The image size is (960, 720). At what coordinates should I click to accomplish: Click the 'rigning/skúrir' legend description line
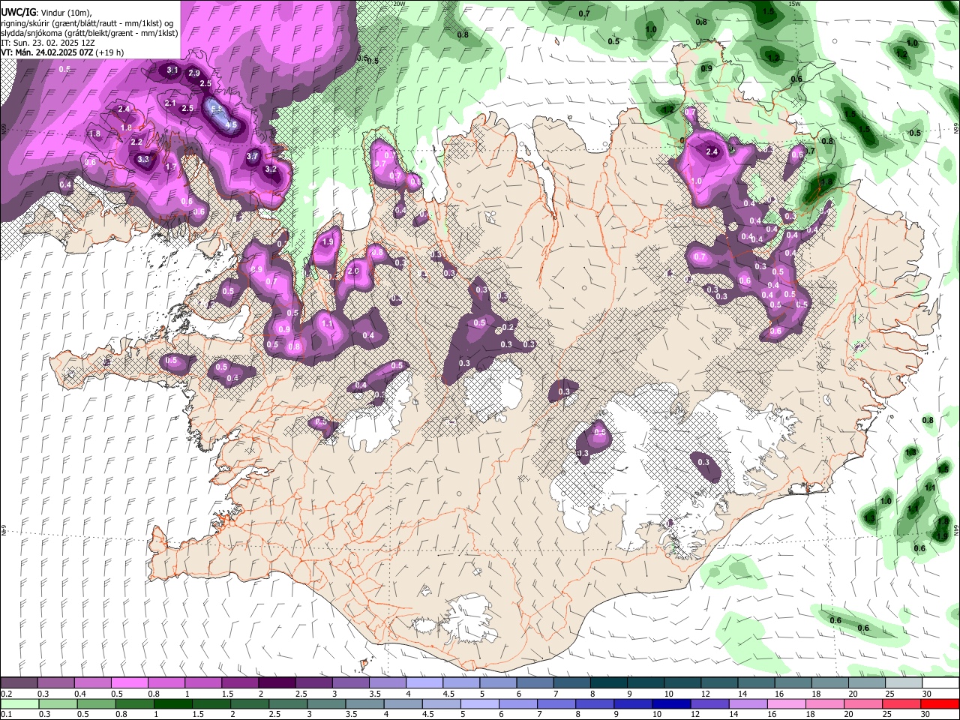(x=88, y=23)
